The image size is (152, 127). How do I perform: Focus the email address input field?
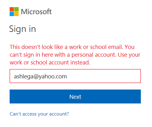click(75, 76)
